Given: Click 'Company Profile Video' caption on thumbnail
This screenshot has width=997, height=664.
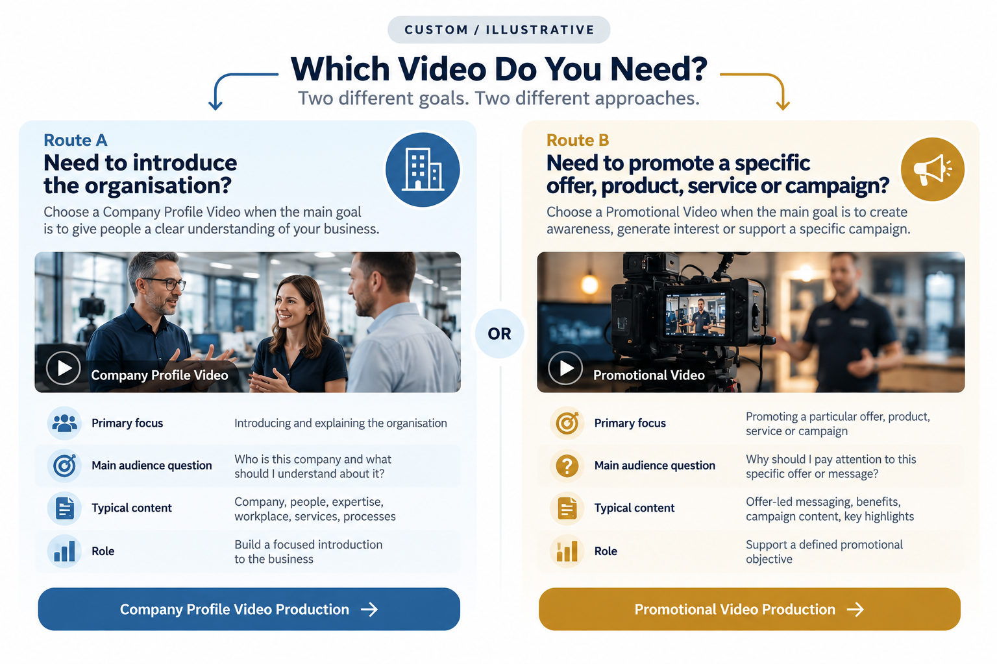Looking at the screenshot, I should point(160,375).
